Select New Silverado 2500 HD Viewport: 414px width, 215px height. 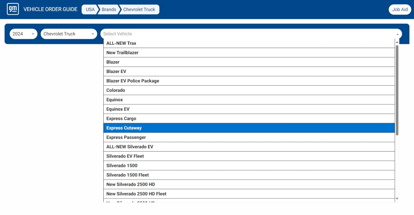(249, 184)
